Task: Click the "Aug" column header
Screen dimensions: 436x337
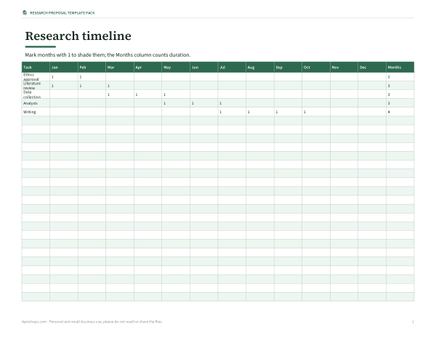Action: point(260,68)
